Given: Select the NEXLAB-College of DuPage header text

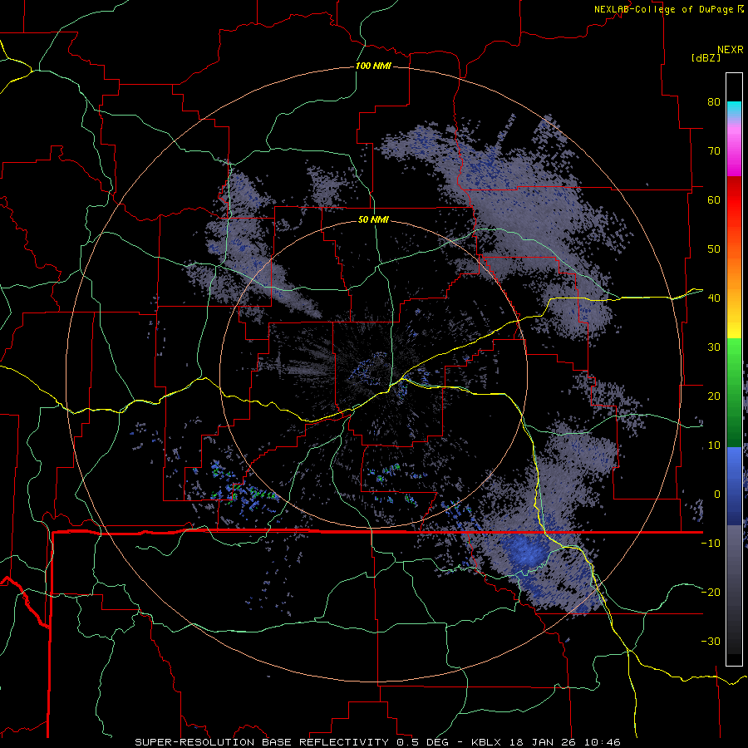Looking at the screenshot, I should (x=663, y=9).
